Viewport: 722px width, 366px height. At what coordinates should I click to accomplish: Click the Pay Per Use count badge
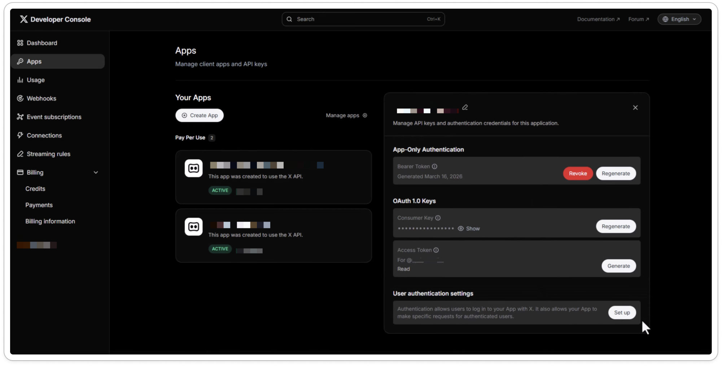point(212,138)
